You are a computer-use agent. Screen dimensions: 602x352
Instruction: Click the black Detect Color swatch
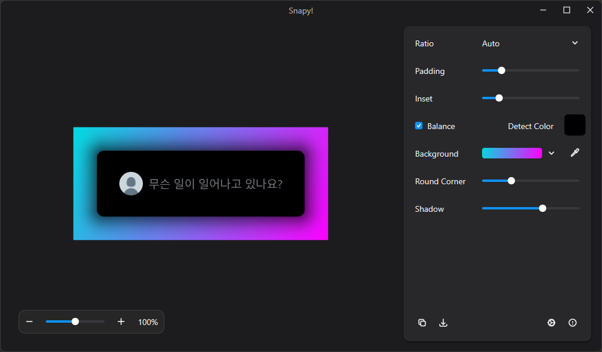(x=574, y=125)
